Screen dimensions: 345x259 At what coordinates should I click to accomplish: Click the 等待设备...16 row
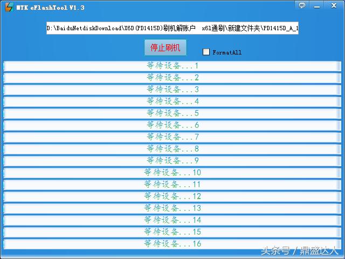point(172,244)
